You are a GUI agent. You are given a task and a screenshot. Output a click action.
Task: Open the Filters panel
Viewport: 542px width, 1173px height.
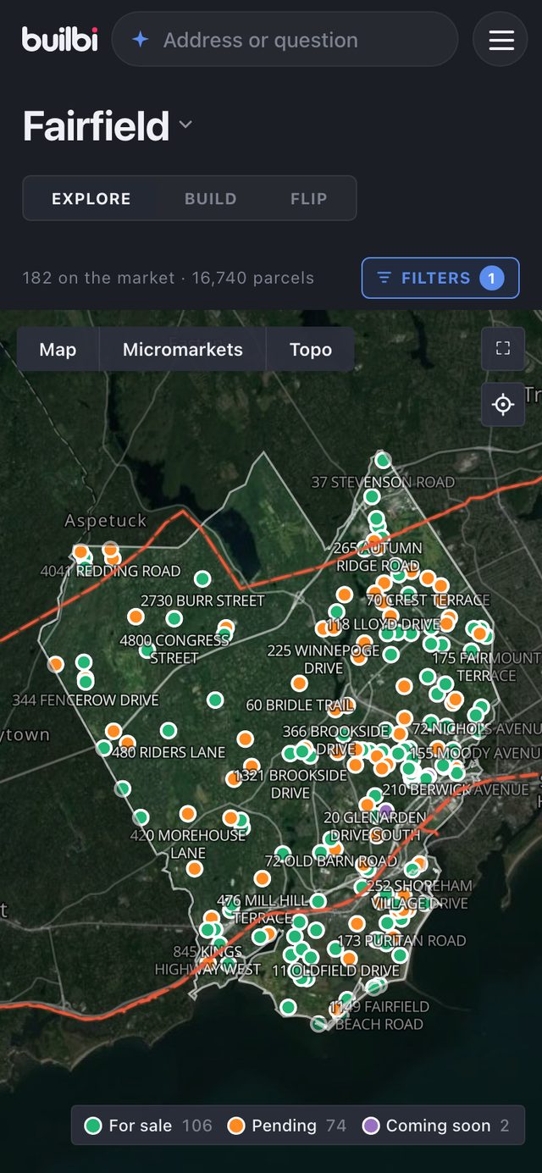click(440, 278)
